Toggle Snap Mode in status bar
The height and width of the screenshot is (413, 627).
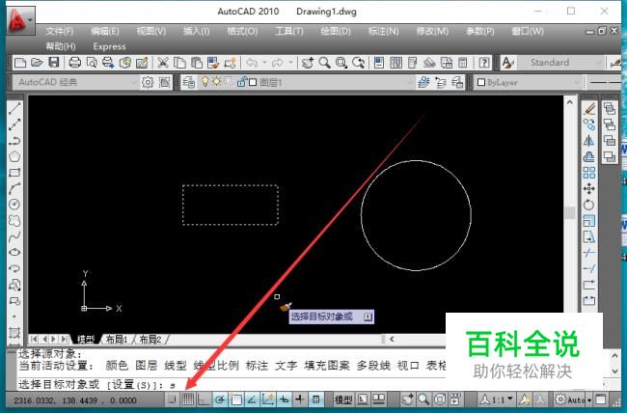click(172, 399)
